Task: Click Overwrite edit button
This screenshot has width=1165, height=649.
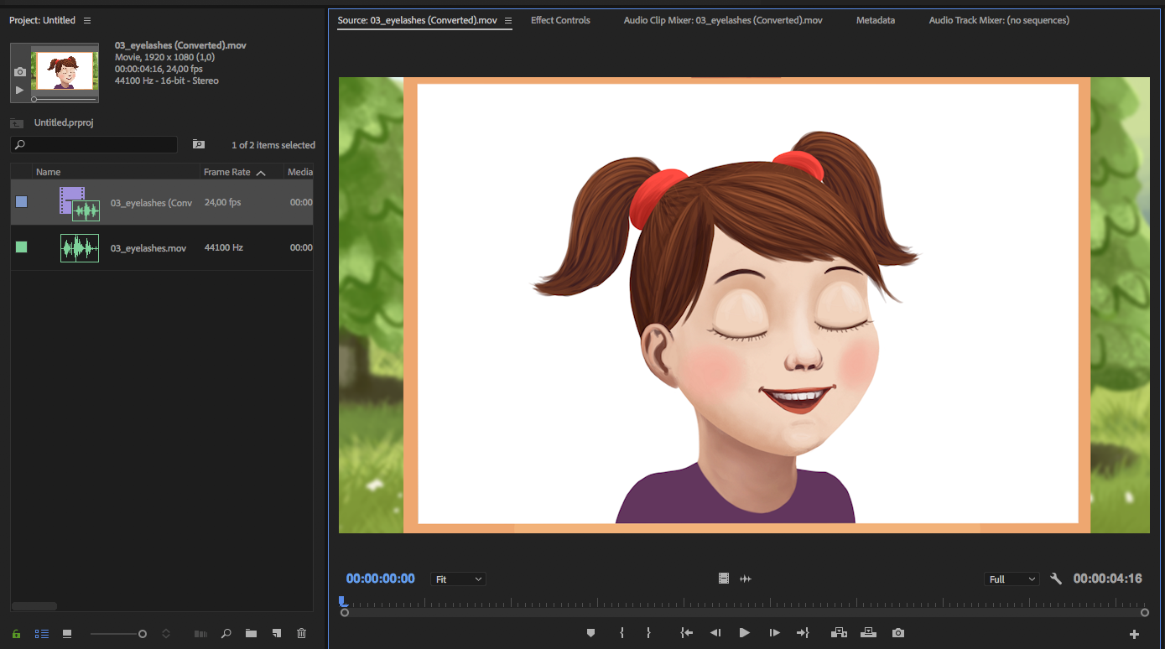Action: pyautogui.click(x=868, y=633)
